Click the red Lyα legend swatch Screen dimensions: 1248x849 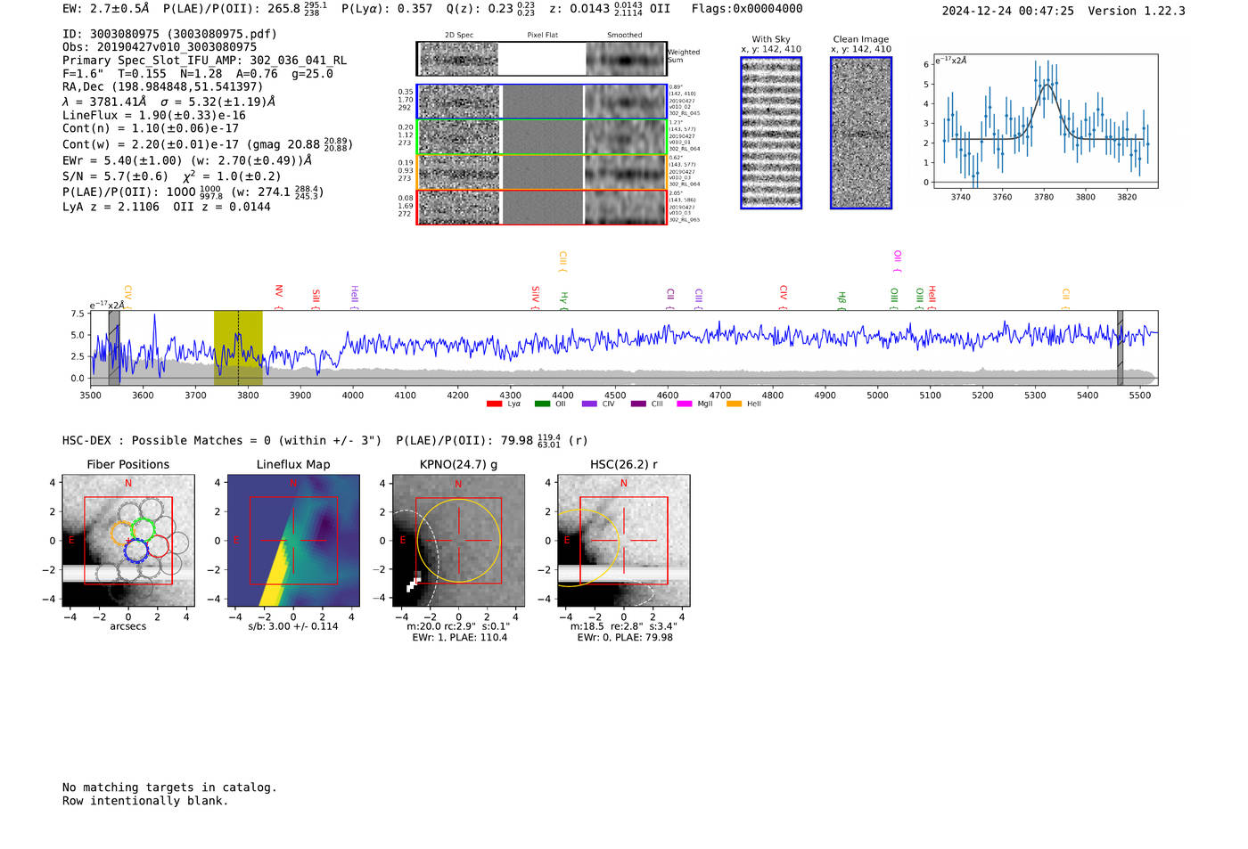(494, 404)
